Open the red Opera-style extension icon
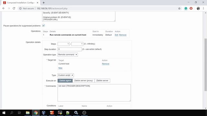 191,8
